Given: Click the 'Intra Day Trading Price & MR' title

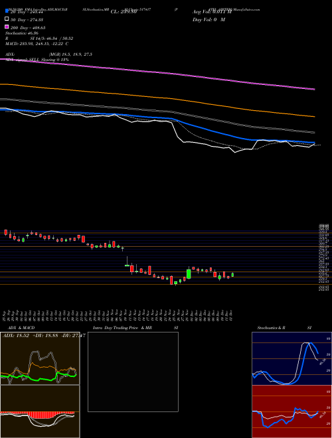Looking at the screenshot, I should pos(123,328).
